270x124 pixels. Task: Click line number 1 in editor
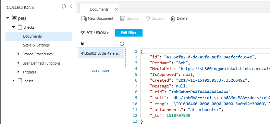[x=136, y=51]
